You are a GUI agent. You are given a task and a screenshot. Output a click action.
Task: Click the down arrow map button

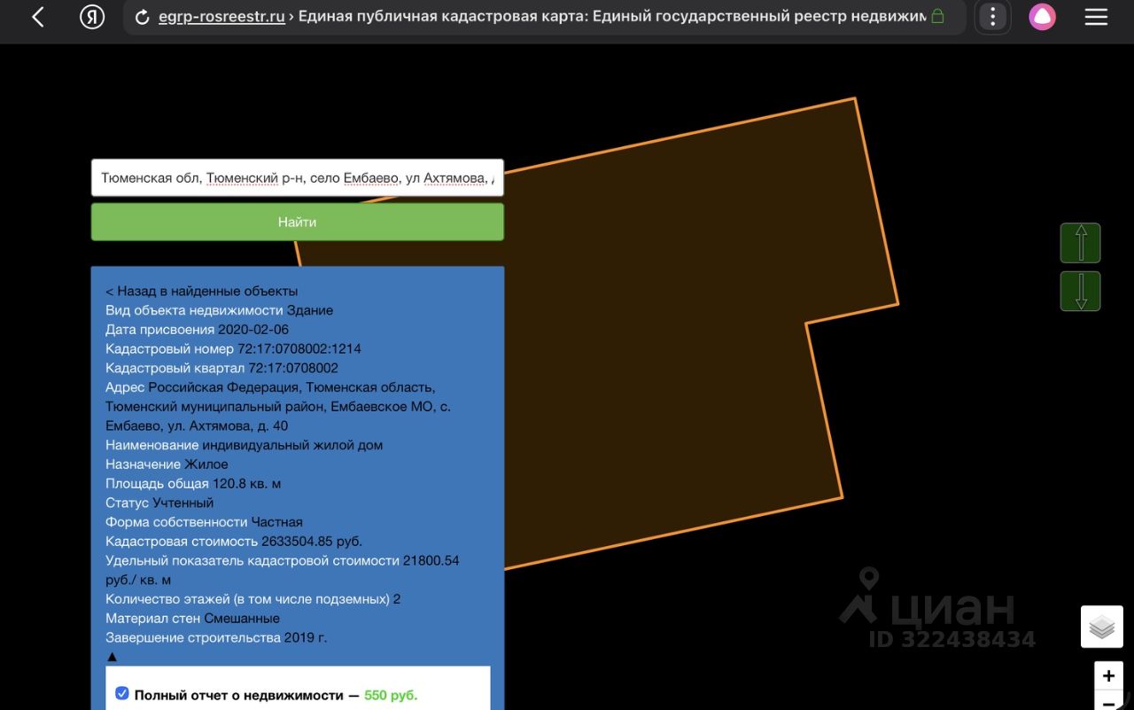click(1080, 291)
